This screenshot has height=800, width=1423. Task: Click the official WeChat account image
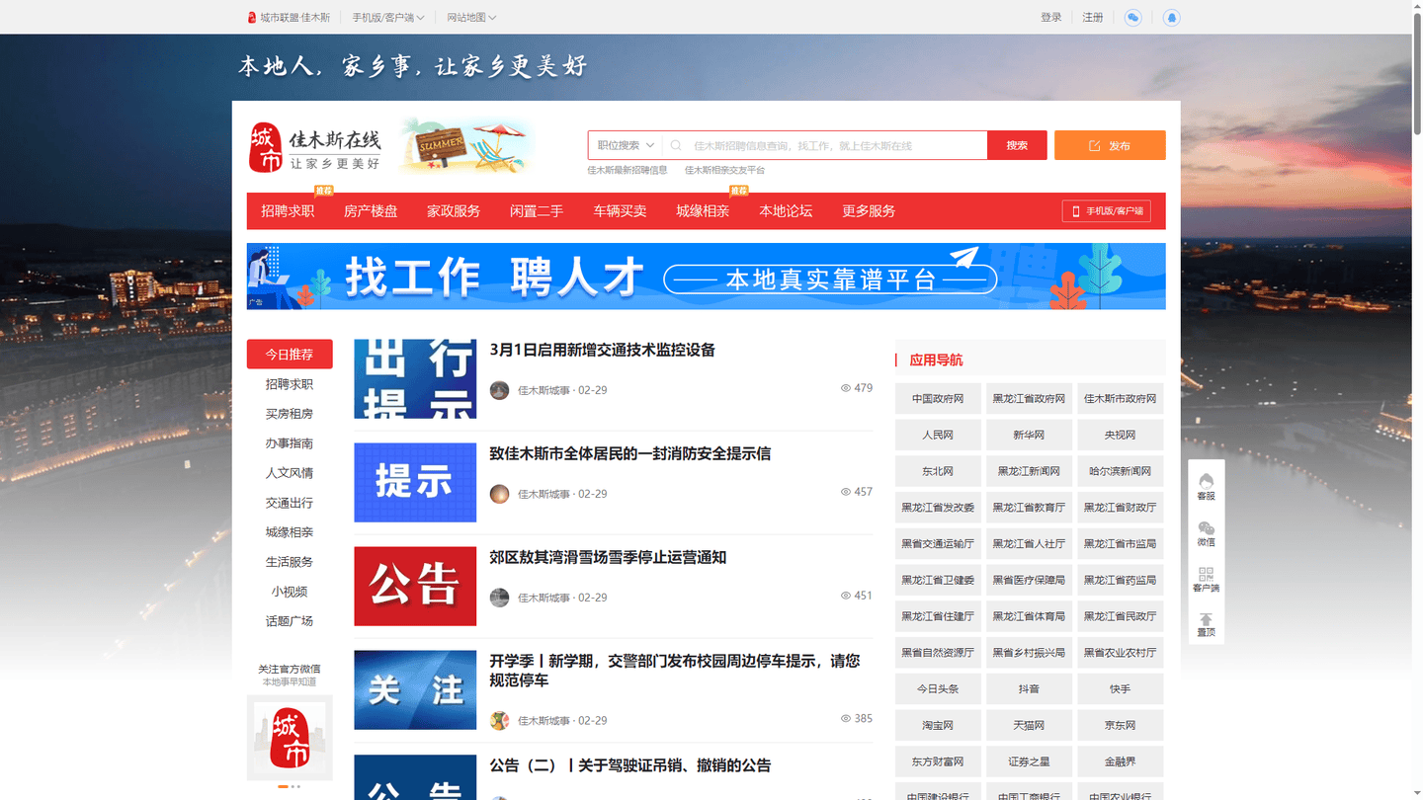[x=290, y=739]
